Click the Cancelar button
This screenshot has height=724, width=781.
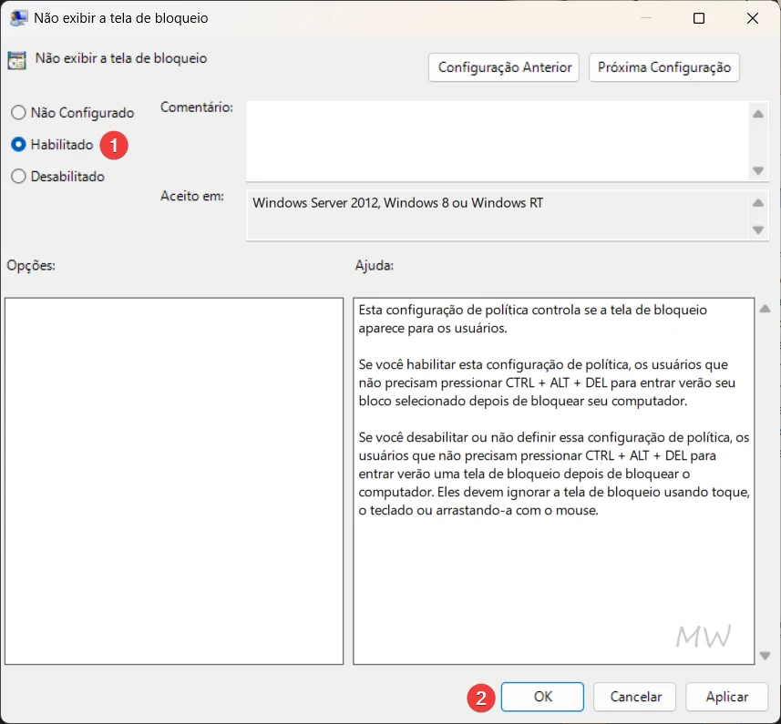634,696
